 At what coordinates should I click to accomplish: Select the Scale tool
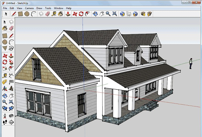click(x=5, y=68)
